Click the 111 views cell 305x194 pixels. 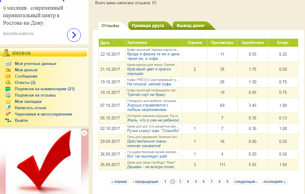click(222, 165)
